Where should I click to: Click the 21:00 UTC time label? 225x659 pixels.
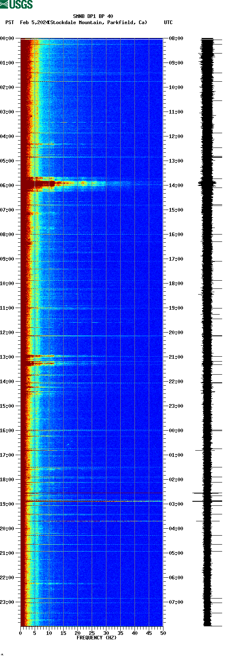click(176, 357)
